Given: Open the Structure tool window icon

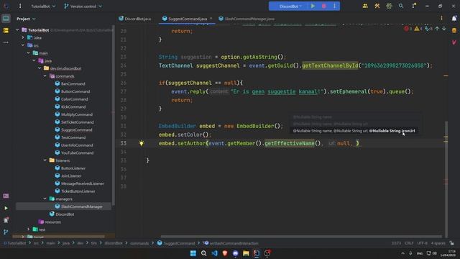Looking at the screenshot, I should click(x=6, y=30).
